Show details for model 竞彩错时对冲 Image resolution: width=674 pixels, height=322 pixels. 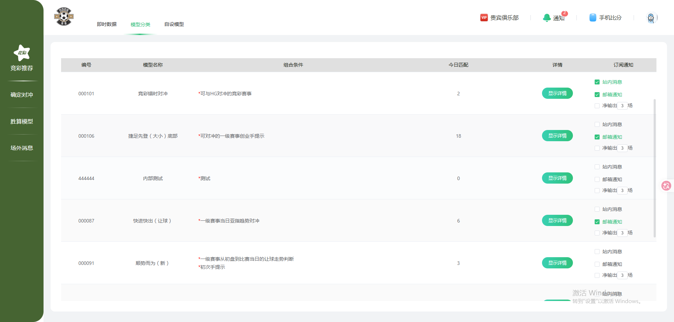pyautogui.click(x=557, y=93)
